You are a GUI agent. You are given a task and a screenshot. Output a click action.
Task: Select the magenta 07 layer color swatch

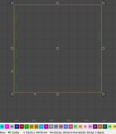[x=7, y=126]
